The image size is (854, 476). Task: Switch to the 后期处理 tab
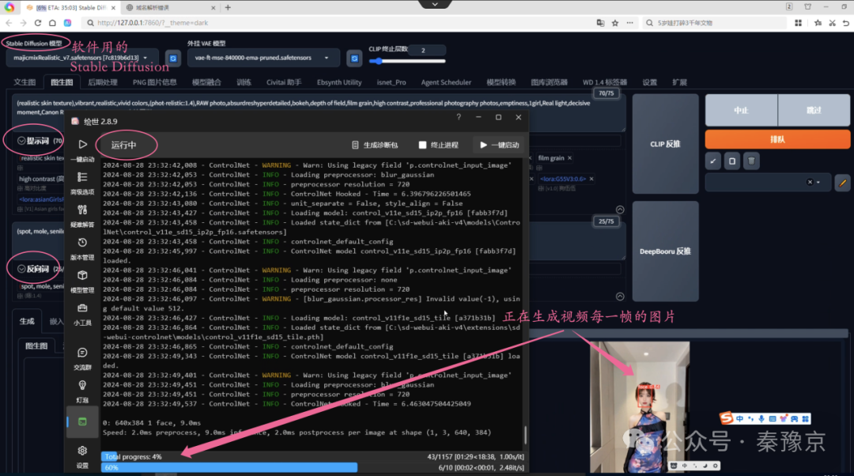point(103,82)
